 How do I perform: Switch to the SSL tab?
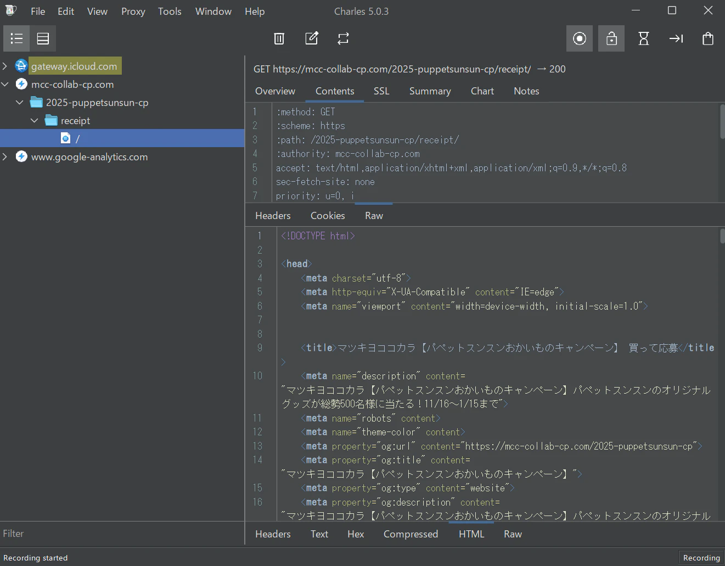pos(381,91)
